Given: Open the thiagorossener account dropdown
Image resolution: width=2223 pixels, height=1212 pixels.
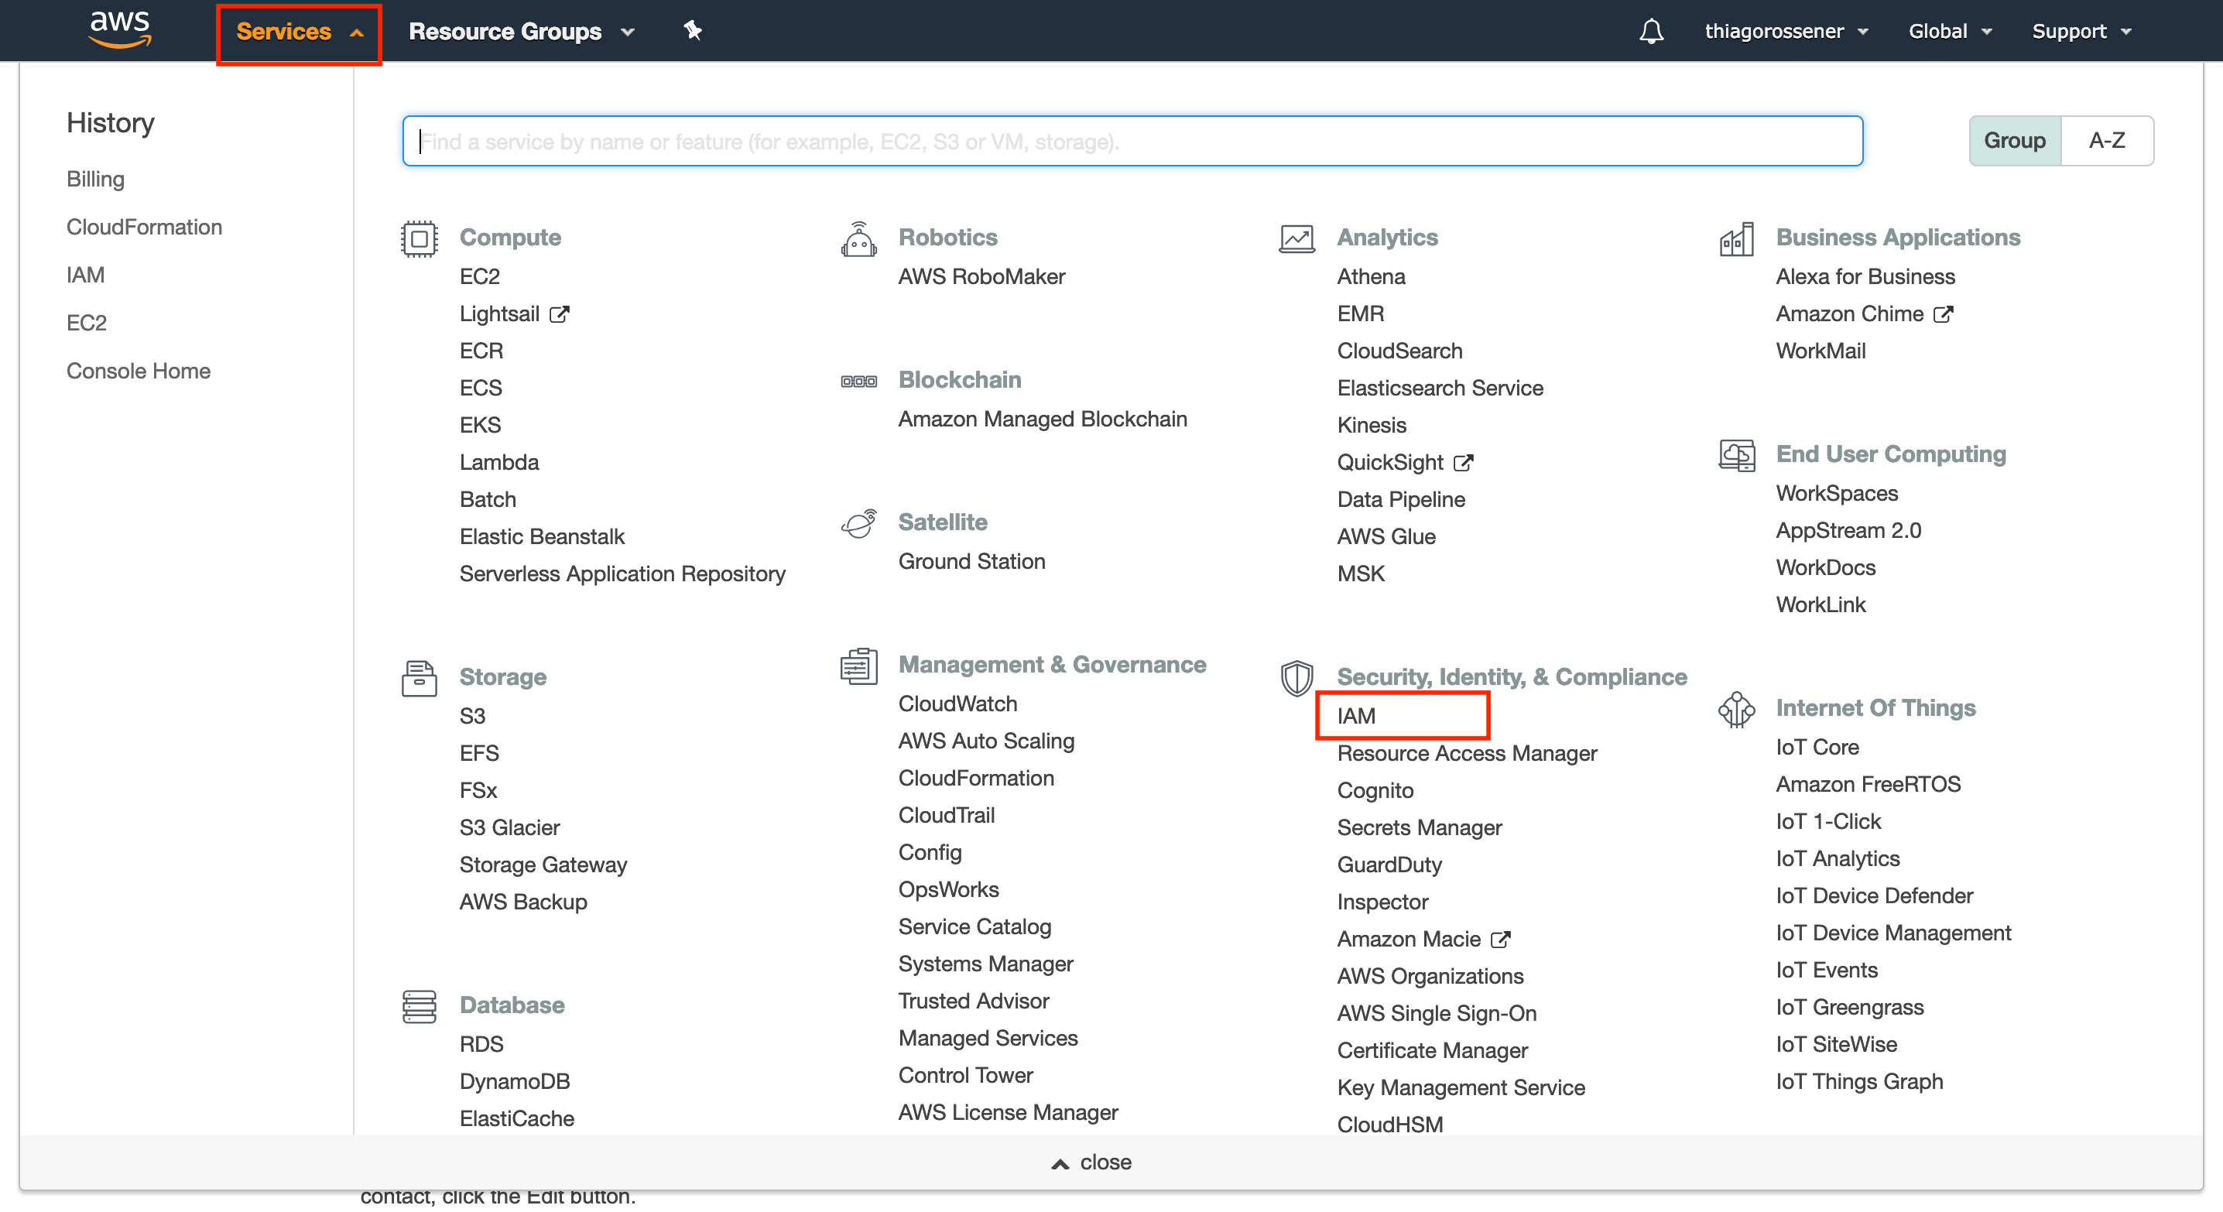Looking at the screenshot, I should pyautogui.click(x=1786, y=32).
